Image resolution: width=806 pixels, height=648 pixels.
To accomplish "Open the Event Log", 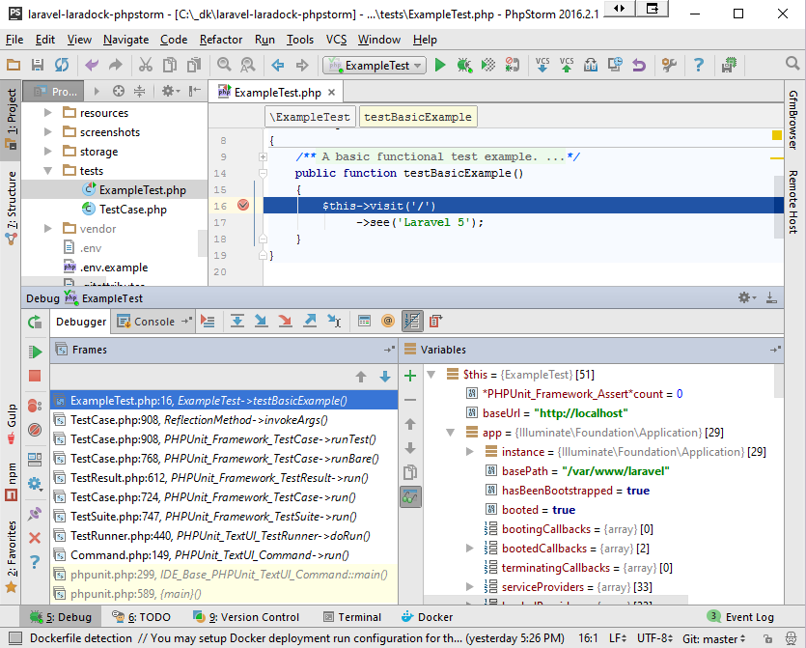I will point(740,617).
